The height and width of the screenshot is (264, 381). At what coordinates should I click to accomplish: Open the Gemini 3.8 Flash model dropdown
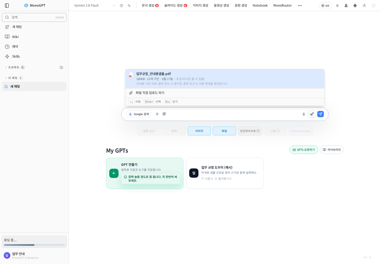coord(94,6)
